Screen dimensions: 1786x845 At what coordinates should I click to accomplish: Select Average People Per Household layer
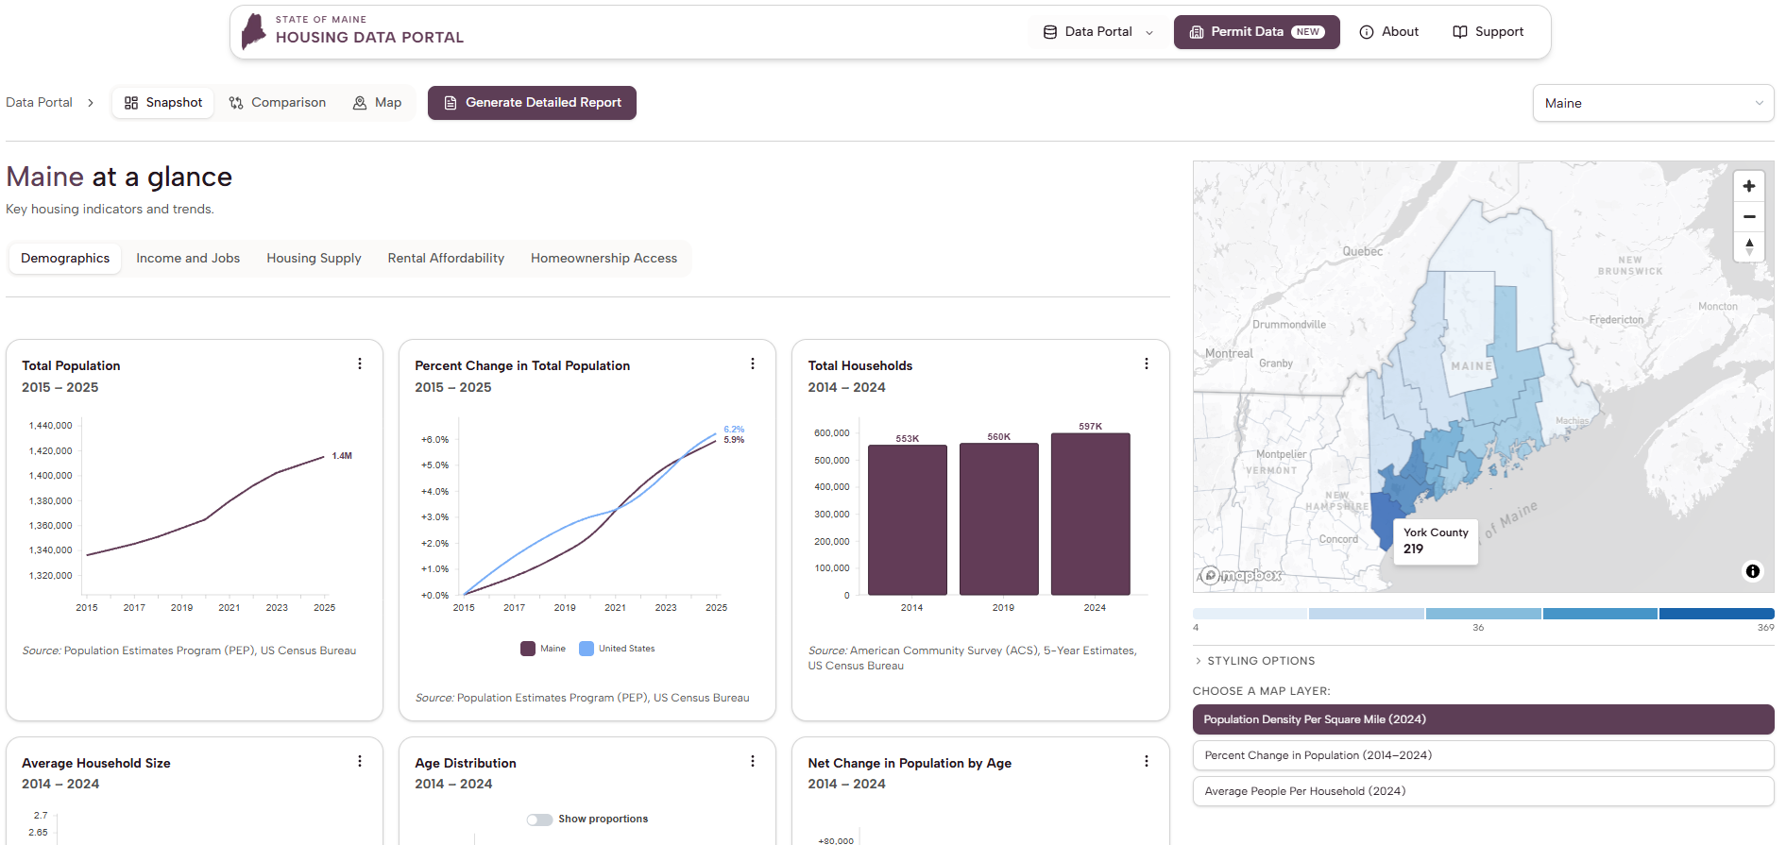1483,791
